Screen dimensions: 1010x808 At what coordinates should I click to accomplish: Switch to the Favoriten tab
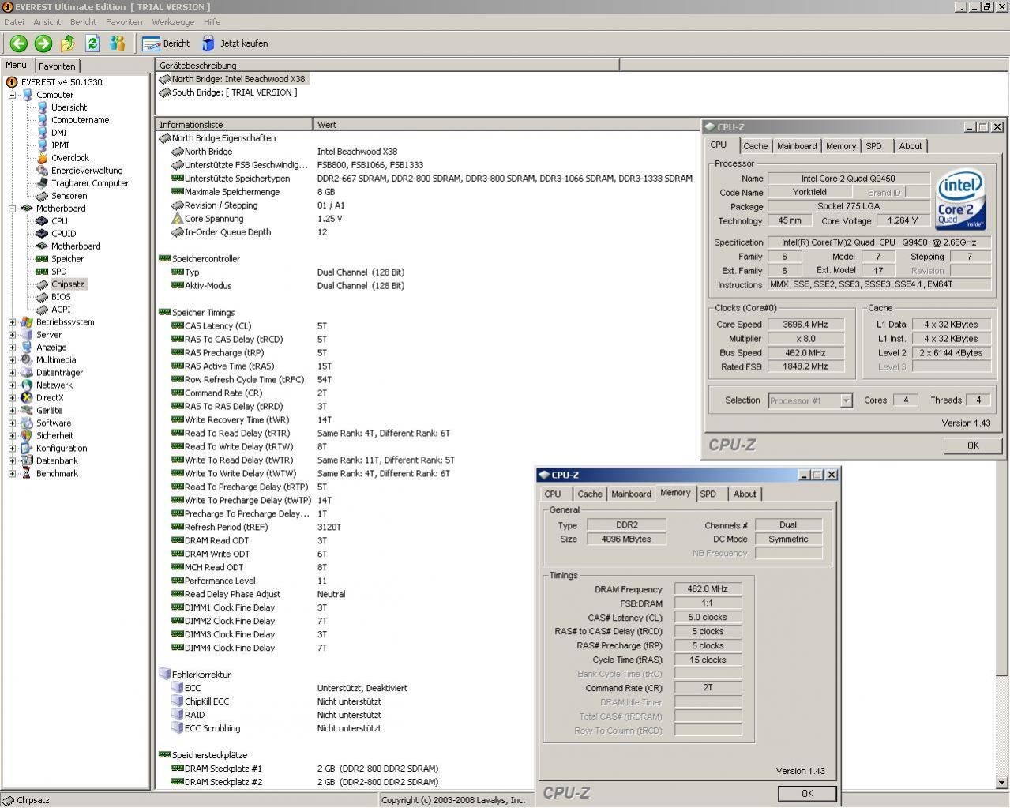57,66
